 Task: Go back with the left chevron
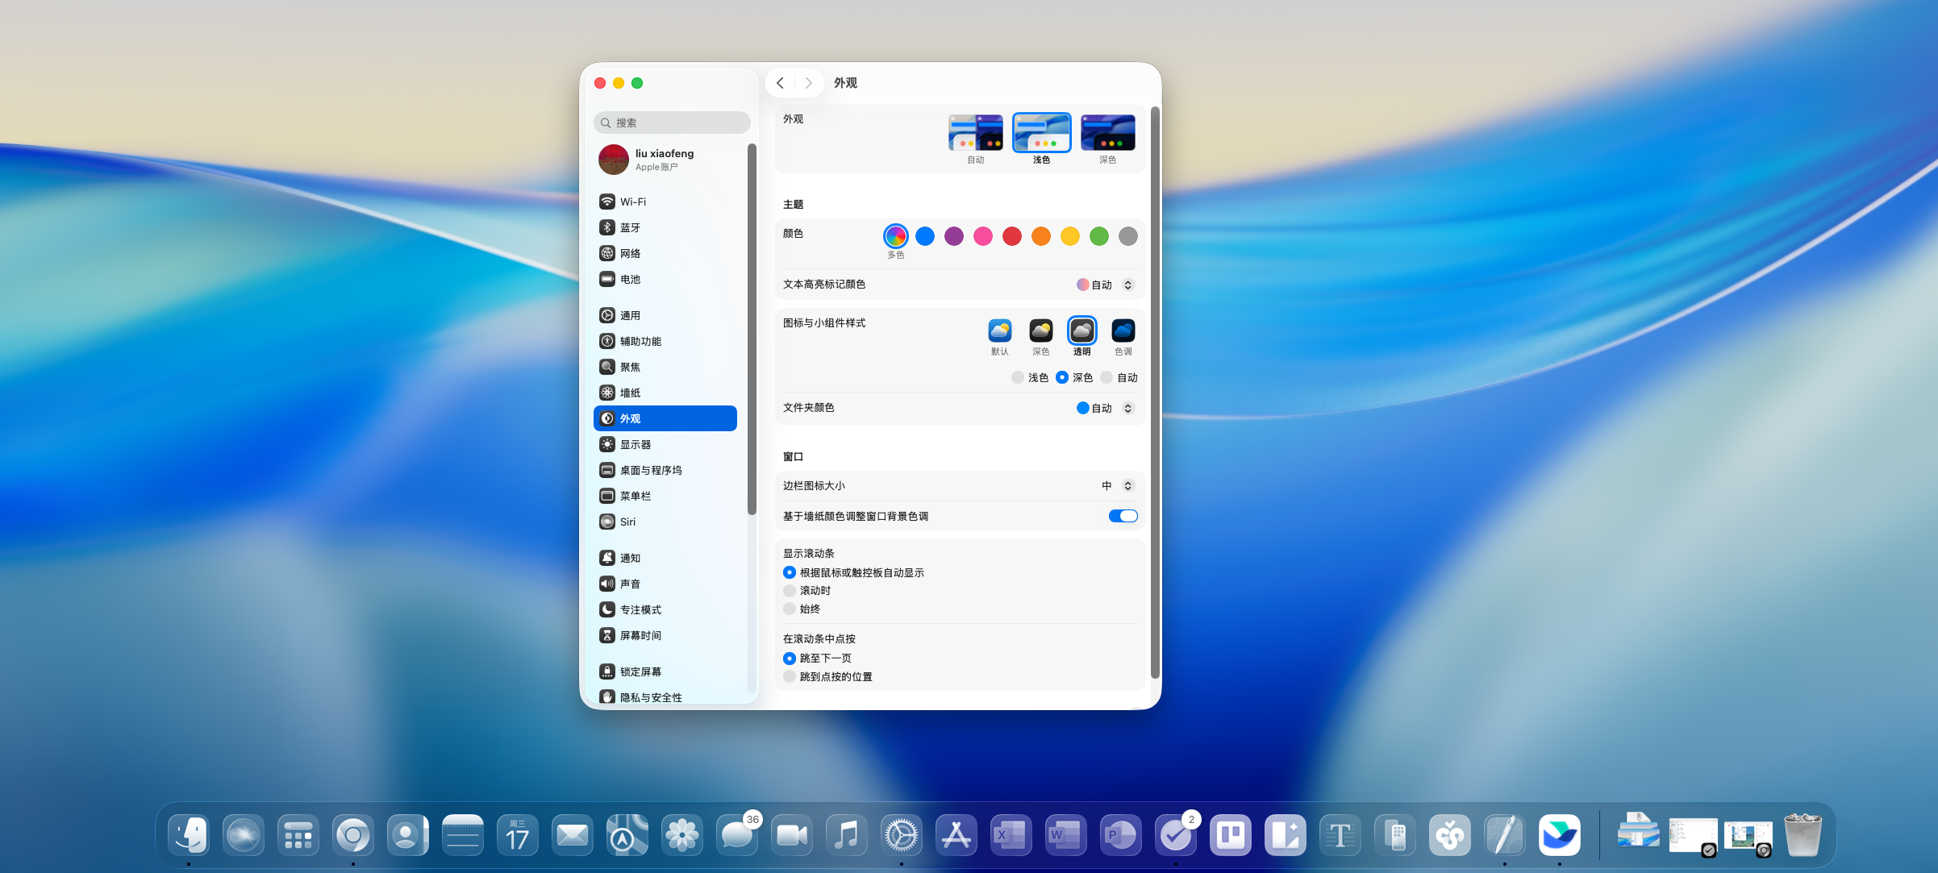[780, 83]
